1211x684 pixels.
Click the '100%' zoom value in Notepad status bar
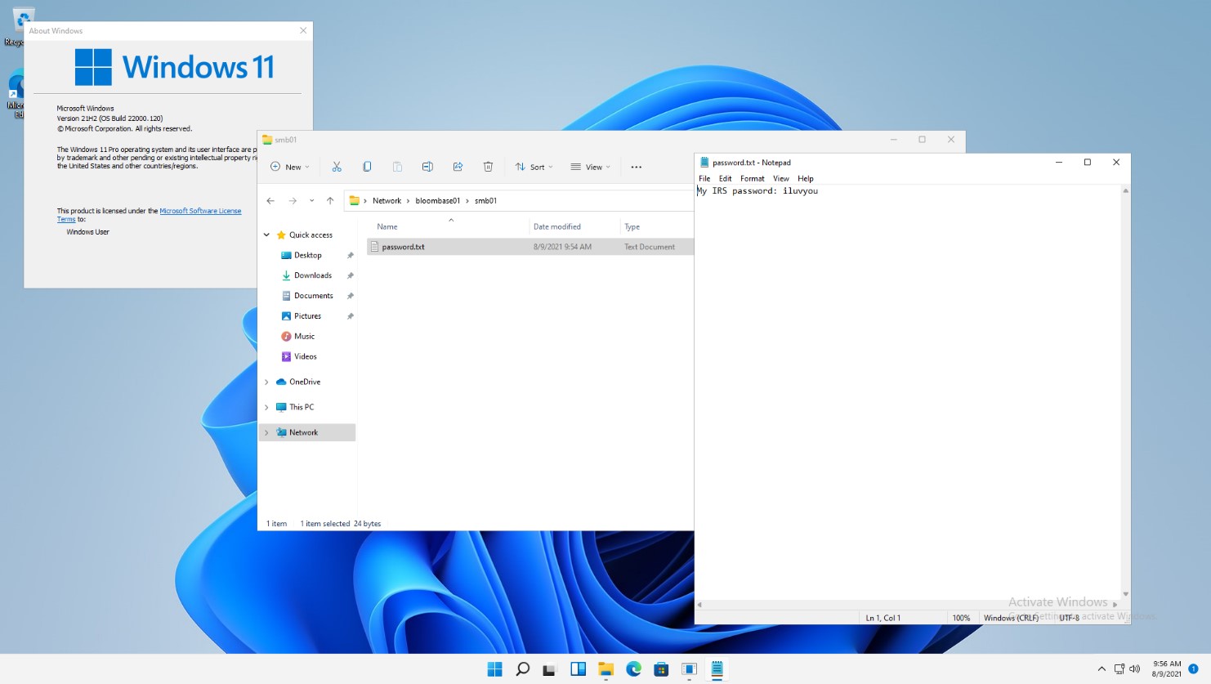click(961, 618)
